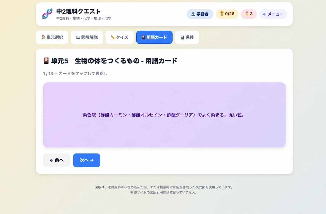The image size is (326, 214).
Task: Click the 中2理科クエスト title
Action: coord(79,11)
